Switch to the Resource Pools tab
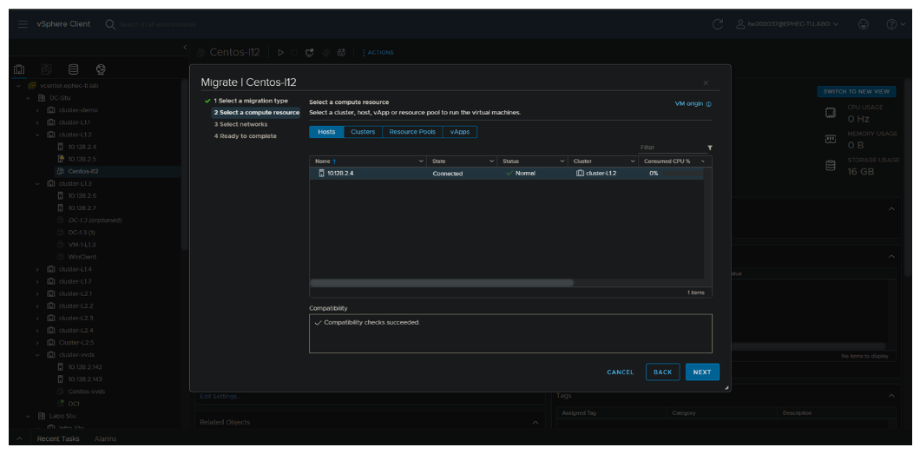 412,132
